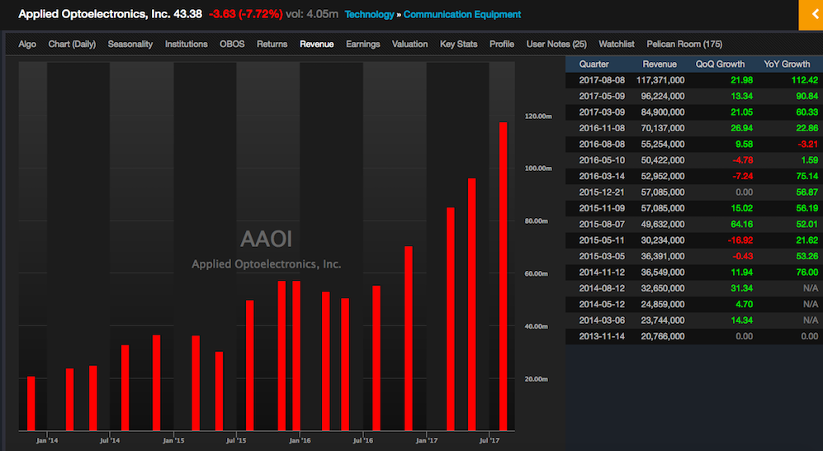The image size is (823, 451).
Task: Click QoQ growth value 64.16
Action: (741, 224)
